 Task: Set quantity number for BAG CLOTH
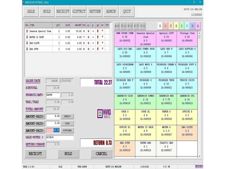98,43
